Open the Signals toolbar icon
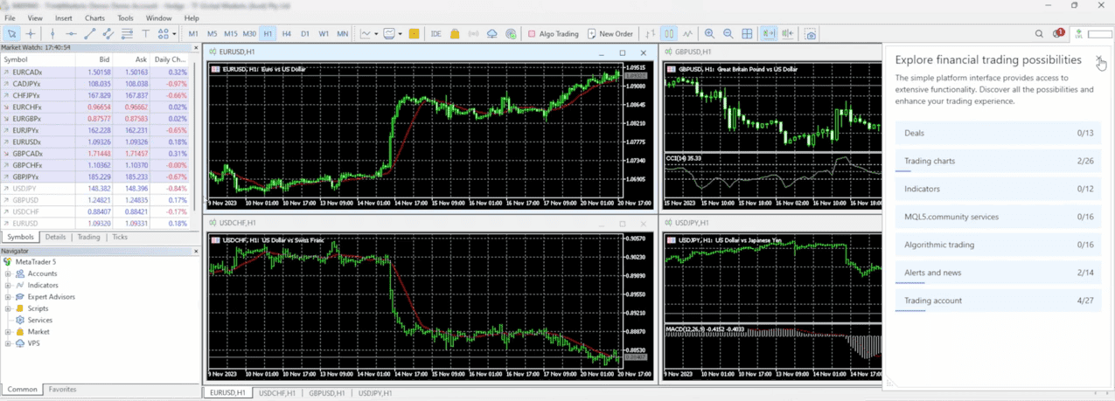The width and height of the screenshot is (1115, 401). coord(473,34)
